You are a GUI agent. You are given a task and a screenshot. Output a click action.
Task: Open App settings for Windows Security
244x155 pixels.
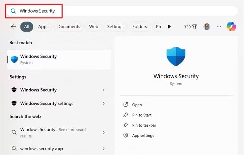pyautogui.click(x=143, y=136)
